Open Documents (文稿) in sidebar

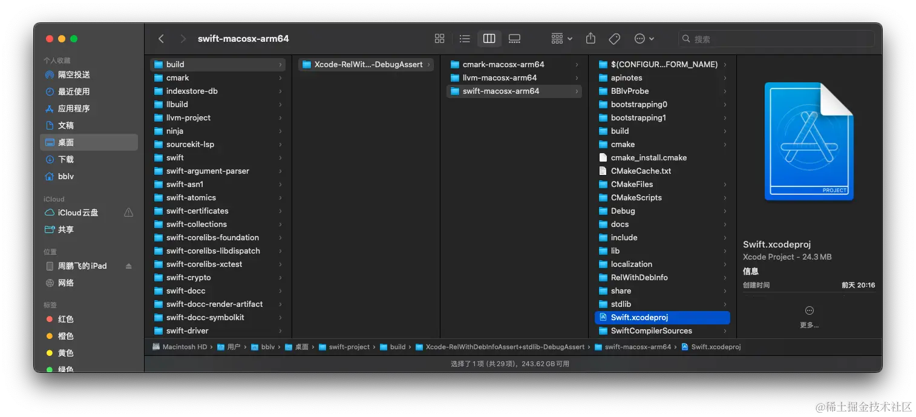click(89, 125)
